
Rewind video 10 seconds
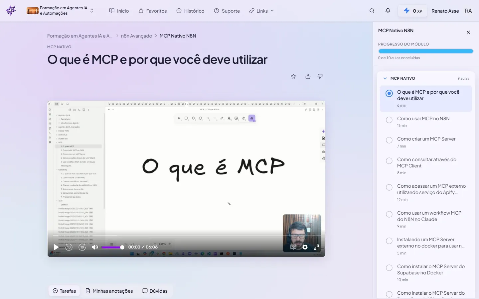pos(69,247)
